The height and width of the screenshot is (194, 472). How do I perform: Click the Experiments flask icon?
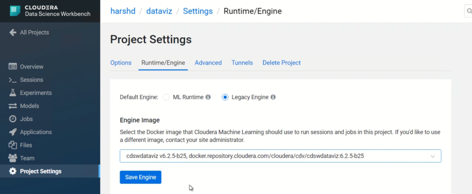(12, 93)
